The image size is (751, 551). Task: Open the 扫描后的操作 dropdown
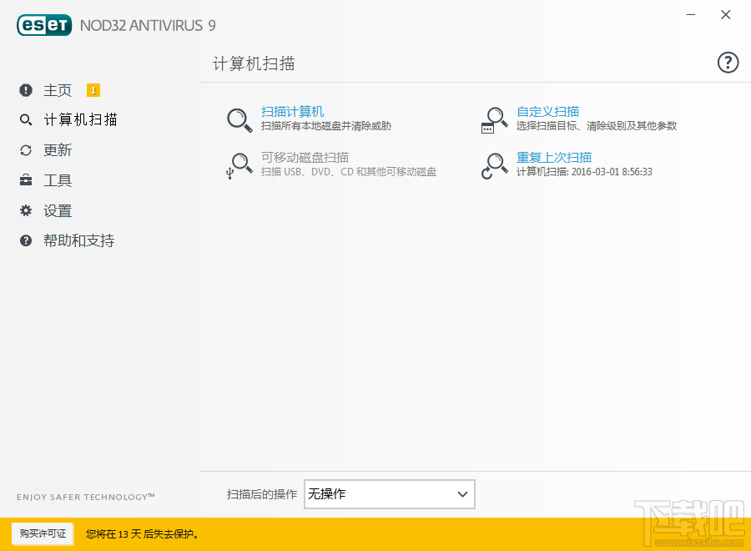[389, 494]
